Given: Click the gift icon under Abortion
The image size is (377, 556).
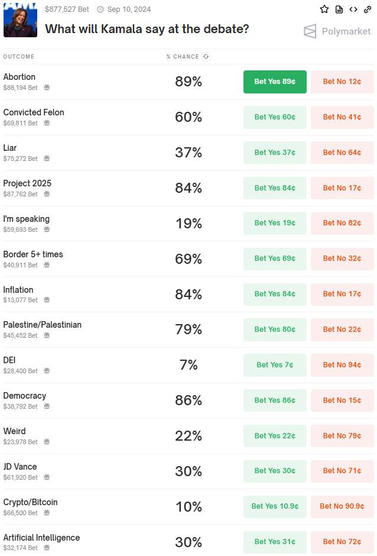Looking at the screenshot, I should pyautogui.click(x=47, y=87).
